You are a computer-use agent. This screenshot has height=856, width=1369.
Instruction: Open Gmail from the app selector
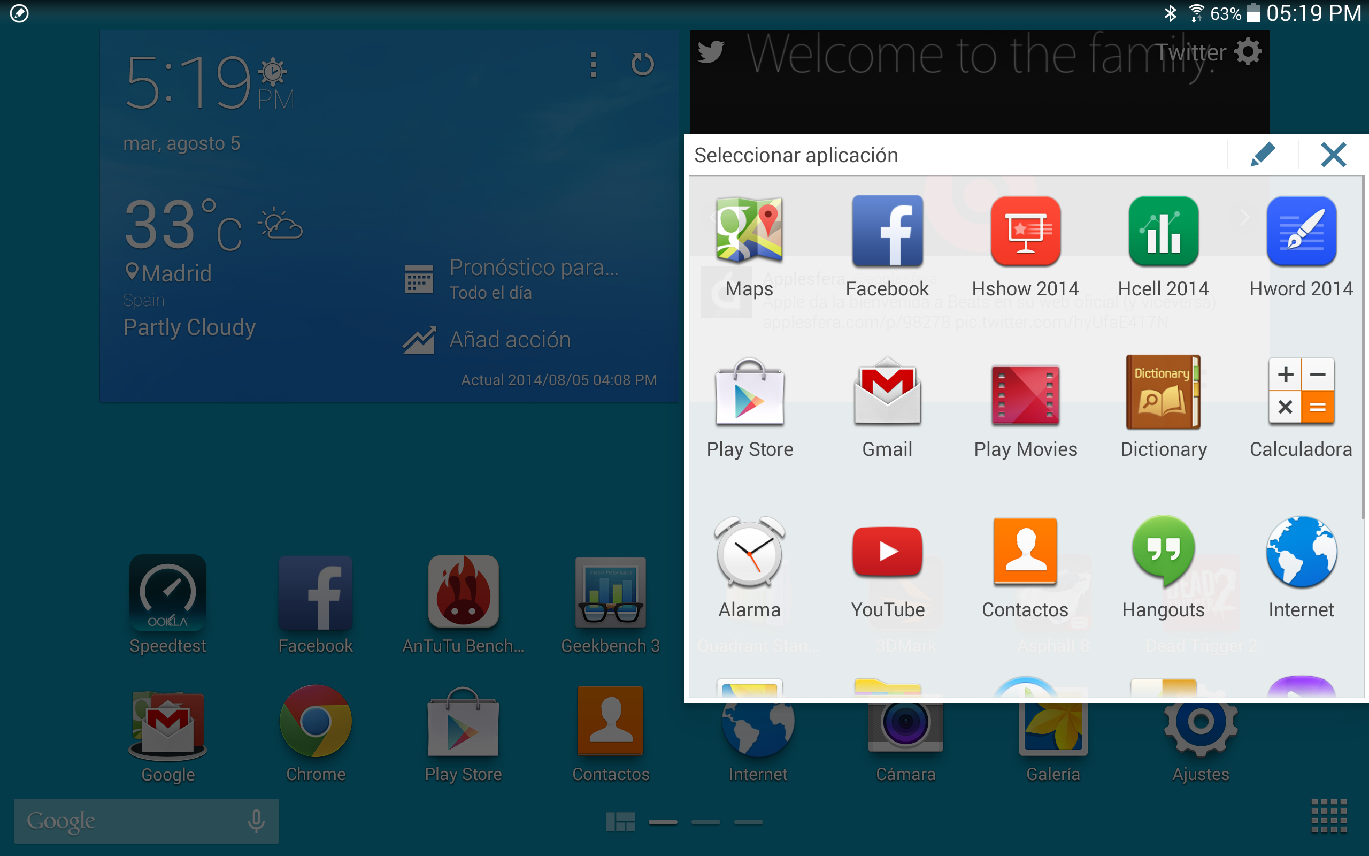(x=887, y=408)
